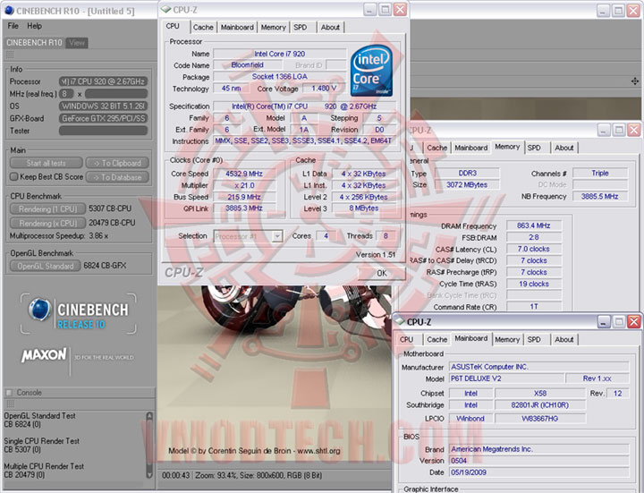Click the American Megatrends Inc. BIOS brand
644x493 pixels.
(x=492, y=449)
